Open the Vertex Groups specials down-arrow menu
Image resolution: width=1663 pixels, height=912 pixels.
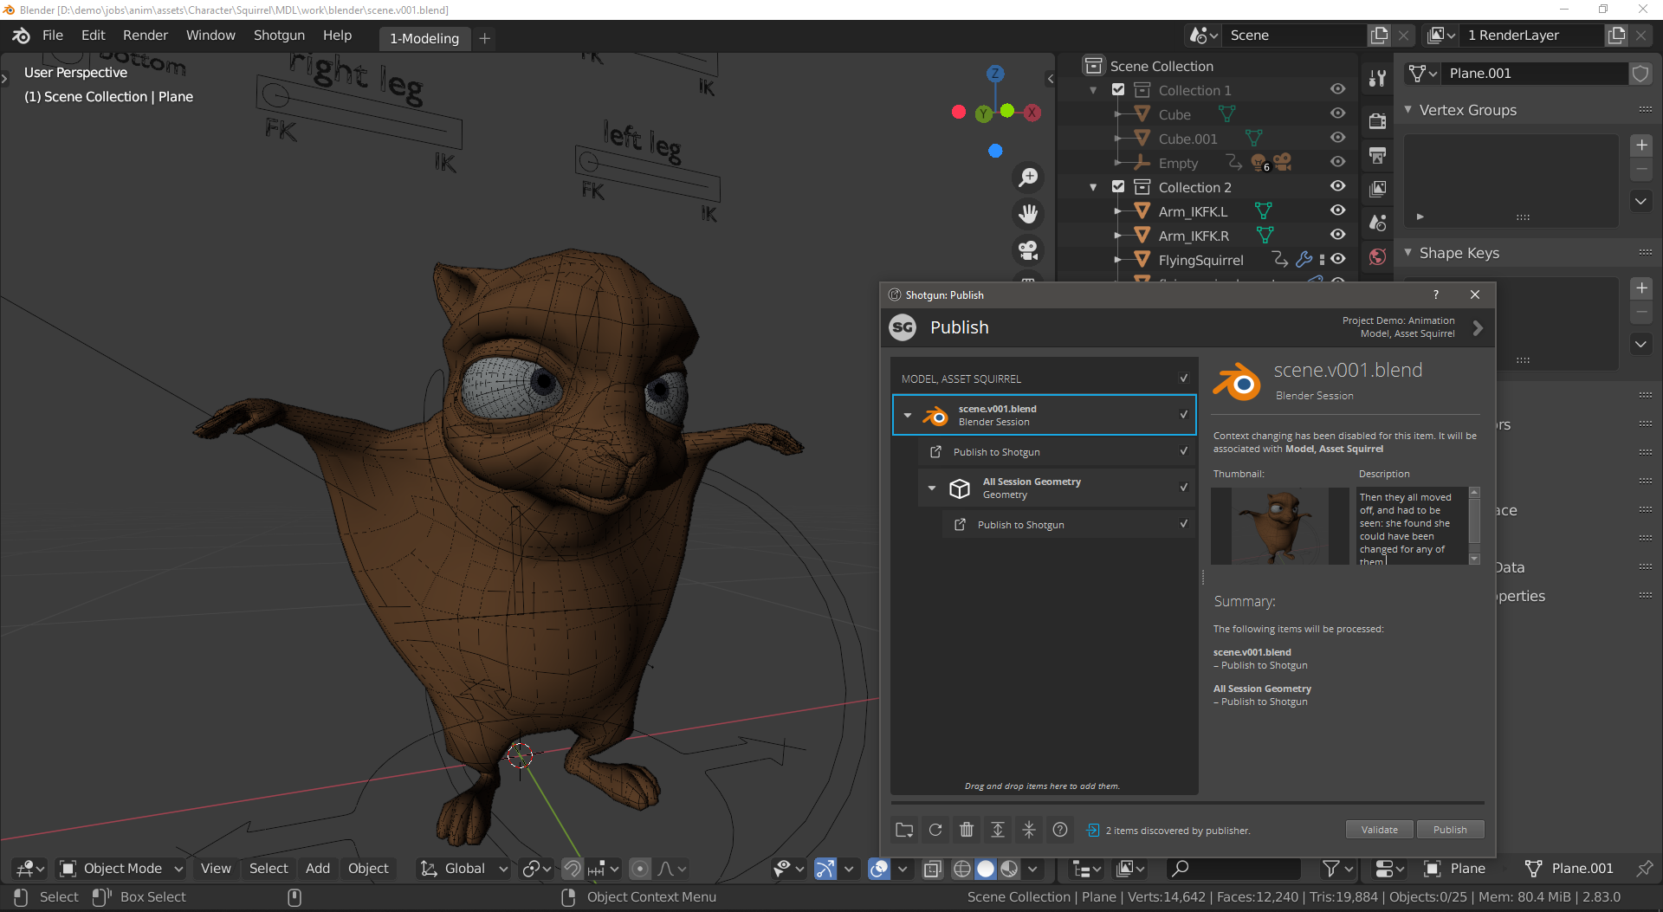(1641, 202)
